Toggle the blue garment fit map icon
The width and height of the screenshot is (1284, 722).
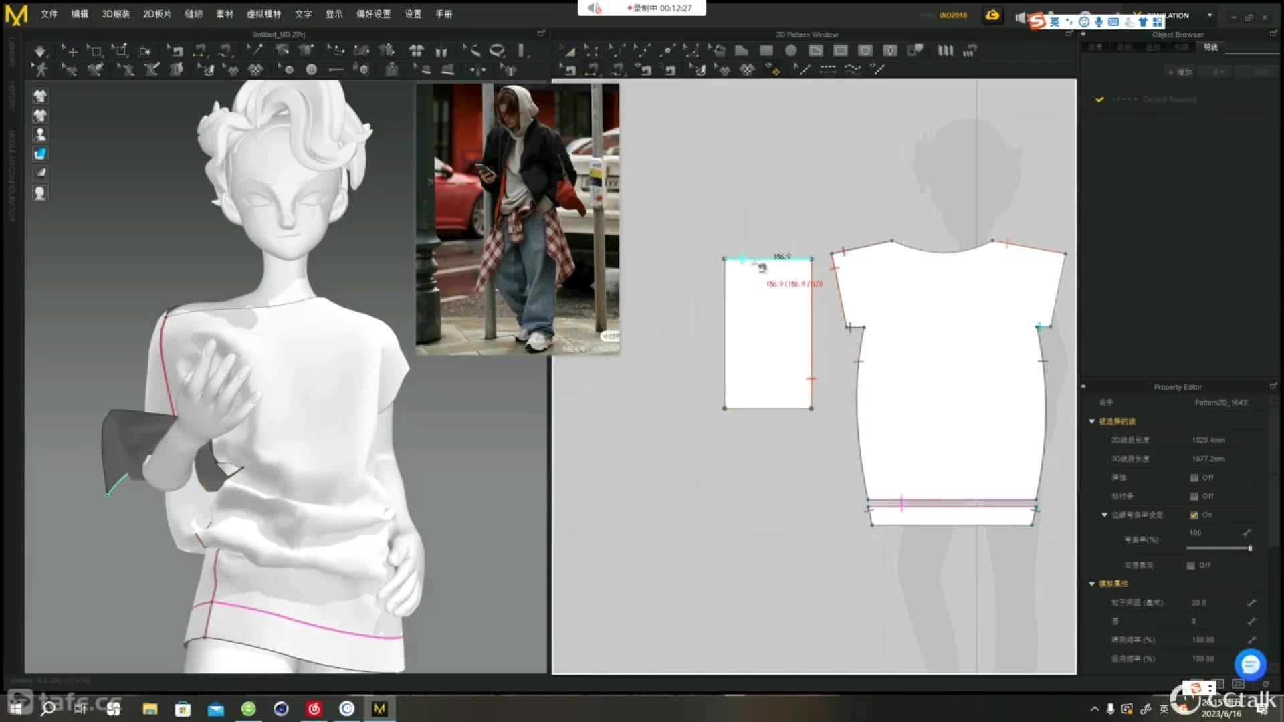(40, 154)
